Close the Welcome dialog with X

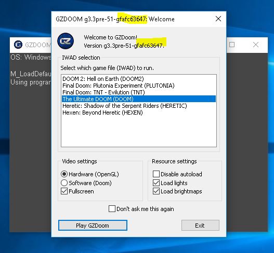point(218,19)
